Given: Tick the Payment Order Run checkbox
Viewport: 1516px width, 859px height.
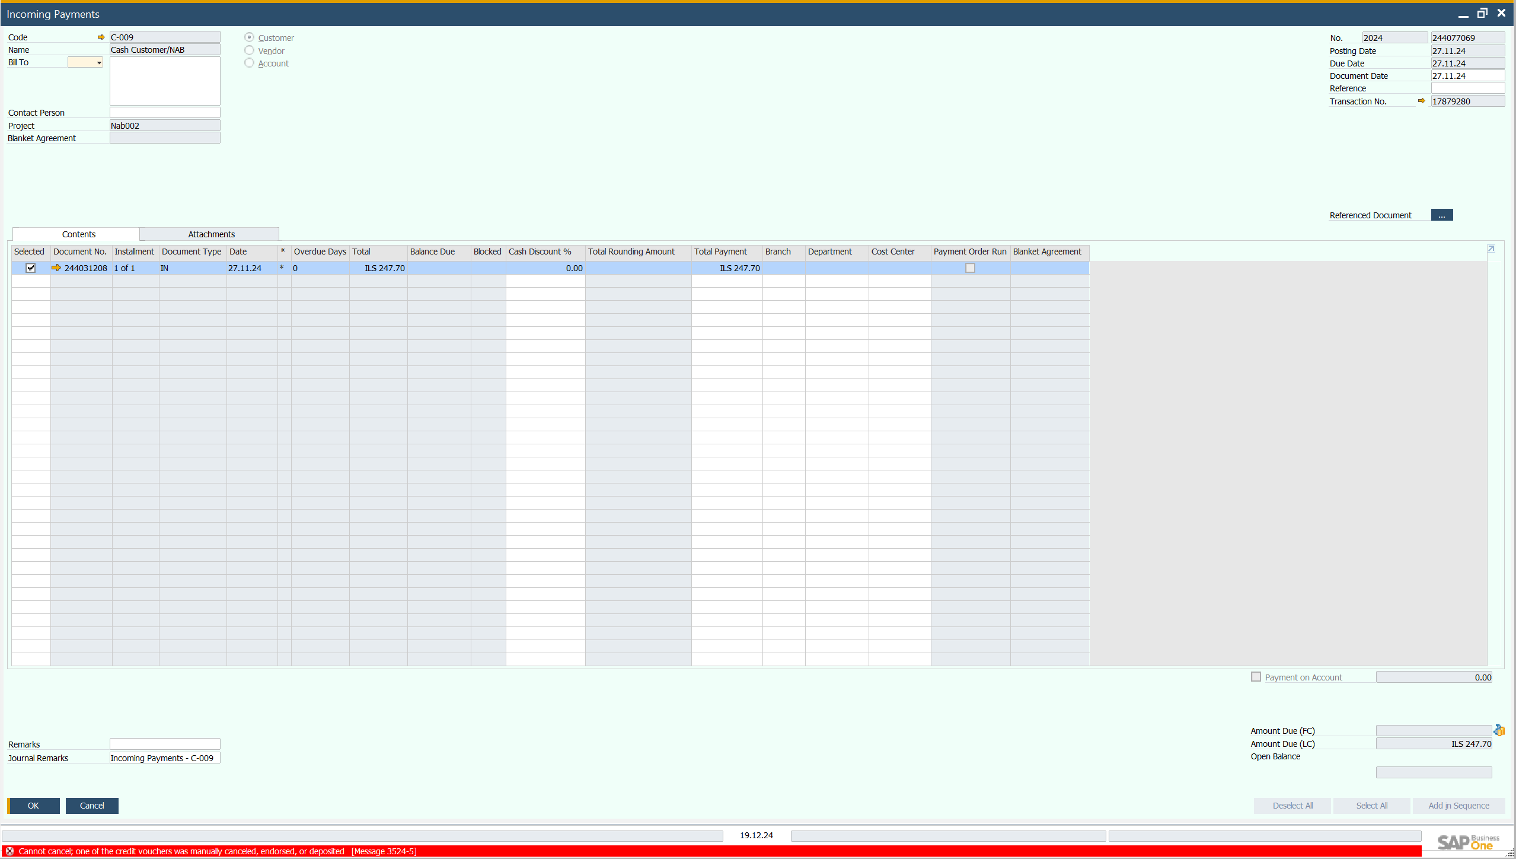Looking at the screenshot, I should [x=970, y=268].
